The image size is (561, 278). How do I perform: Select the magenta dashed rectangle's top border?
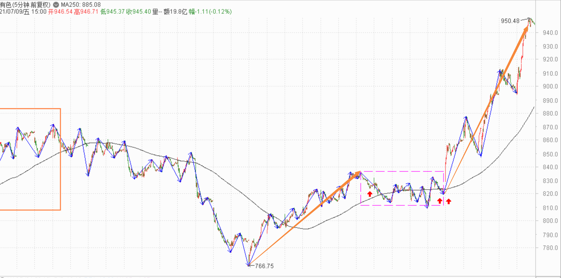point(402,171)
